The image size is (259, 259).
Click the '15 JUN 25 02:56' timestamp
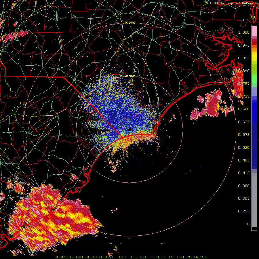[x=188, y=257]
